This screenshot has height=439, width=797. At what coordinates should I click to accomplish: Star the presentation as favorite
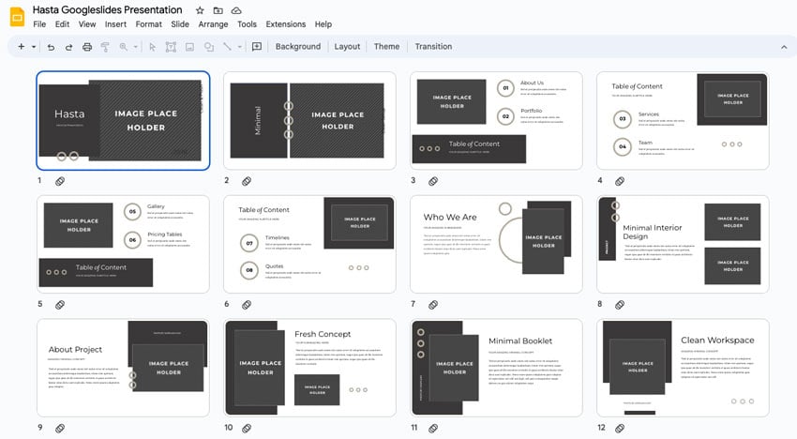tap(200, 9)
